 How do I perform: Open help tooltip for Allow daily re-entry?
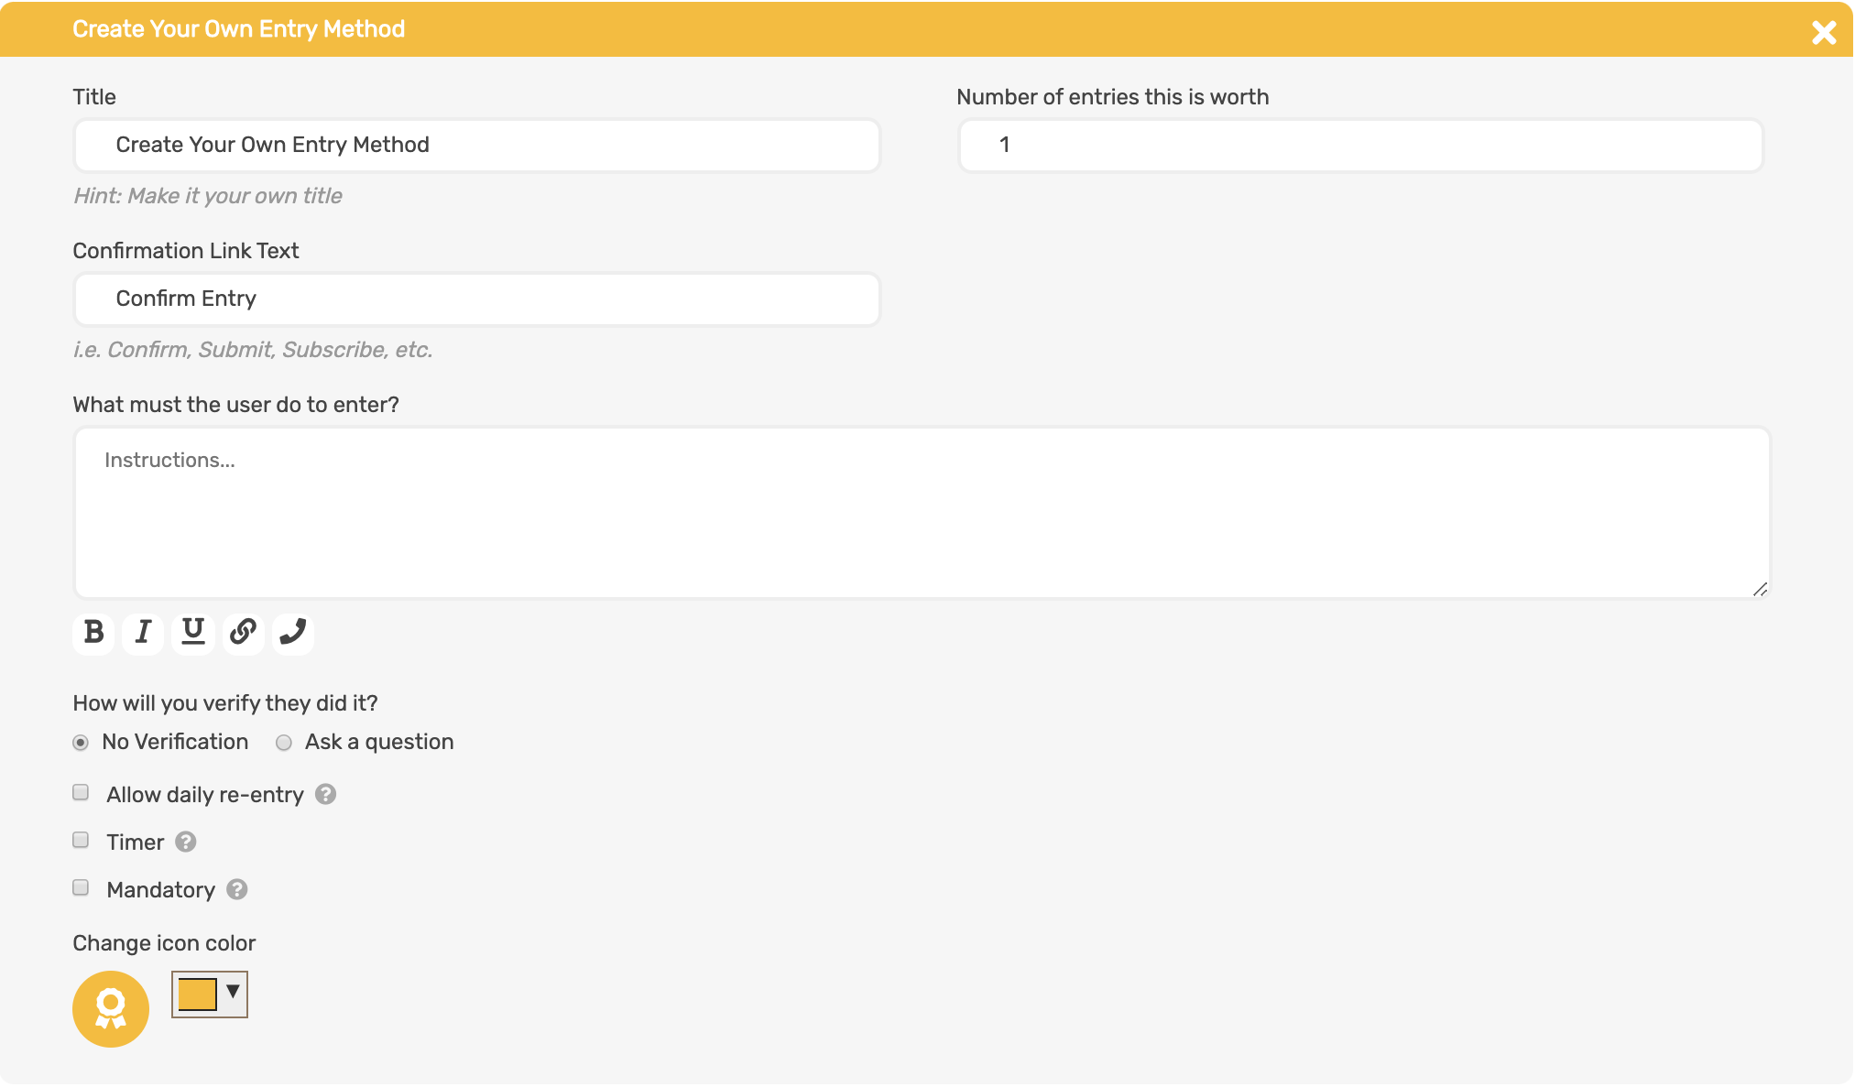(x=327, y=793)
